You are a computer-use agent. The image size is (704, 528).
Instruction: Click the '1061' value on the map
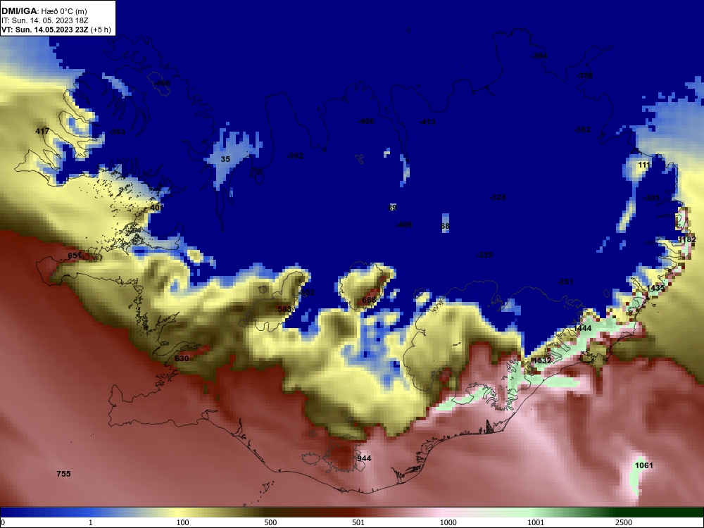pyautogui.click(x=644, y=465)
